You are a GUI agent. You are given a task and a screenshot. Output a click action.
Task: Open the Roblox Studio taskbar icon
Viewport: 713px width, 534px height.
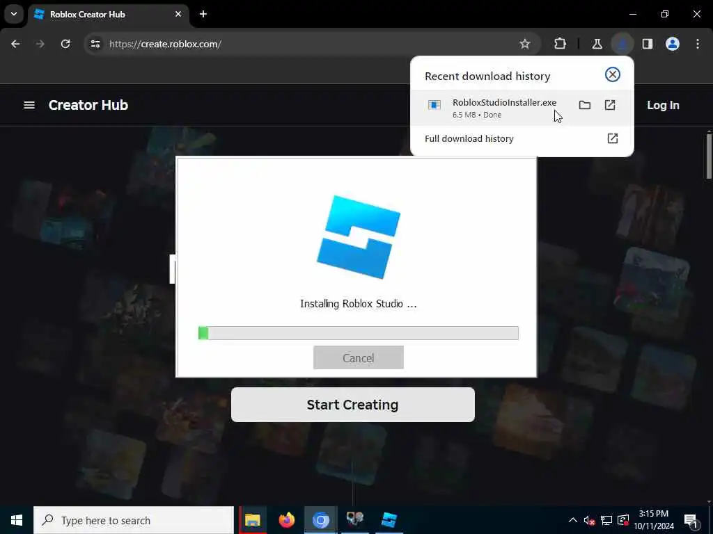389,520
